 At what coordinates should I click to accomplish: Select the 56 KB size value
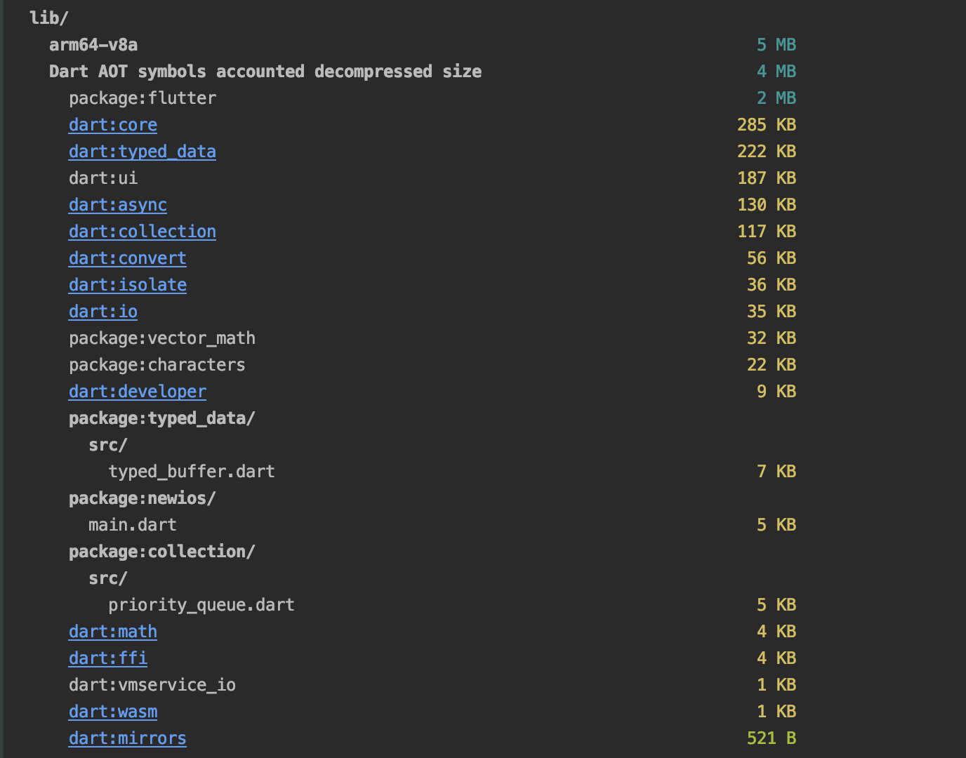[772, 258]
